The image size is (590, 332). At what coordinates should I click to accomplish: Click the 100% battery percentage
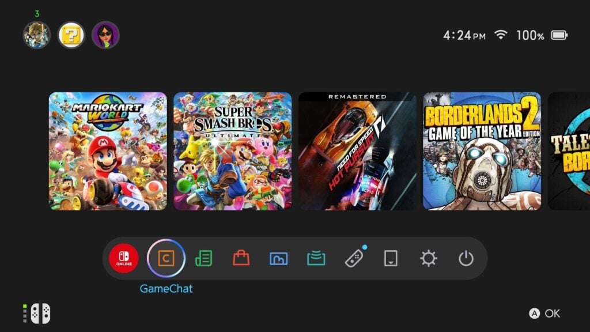click(530, 35)
